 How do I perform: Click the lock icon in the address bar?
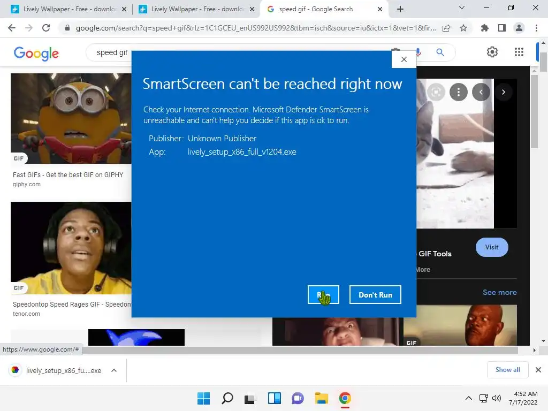67,28
